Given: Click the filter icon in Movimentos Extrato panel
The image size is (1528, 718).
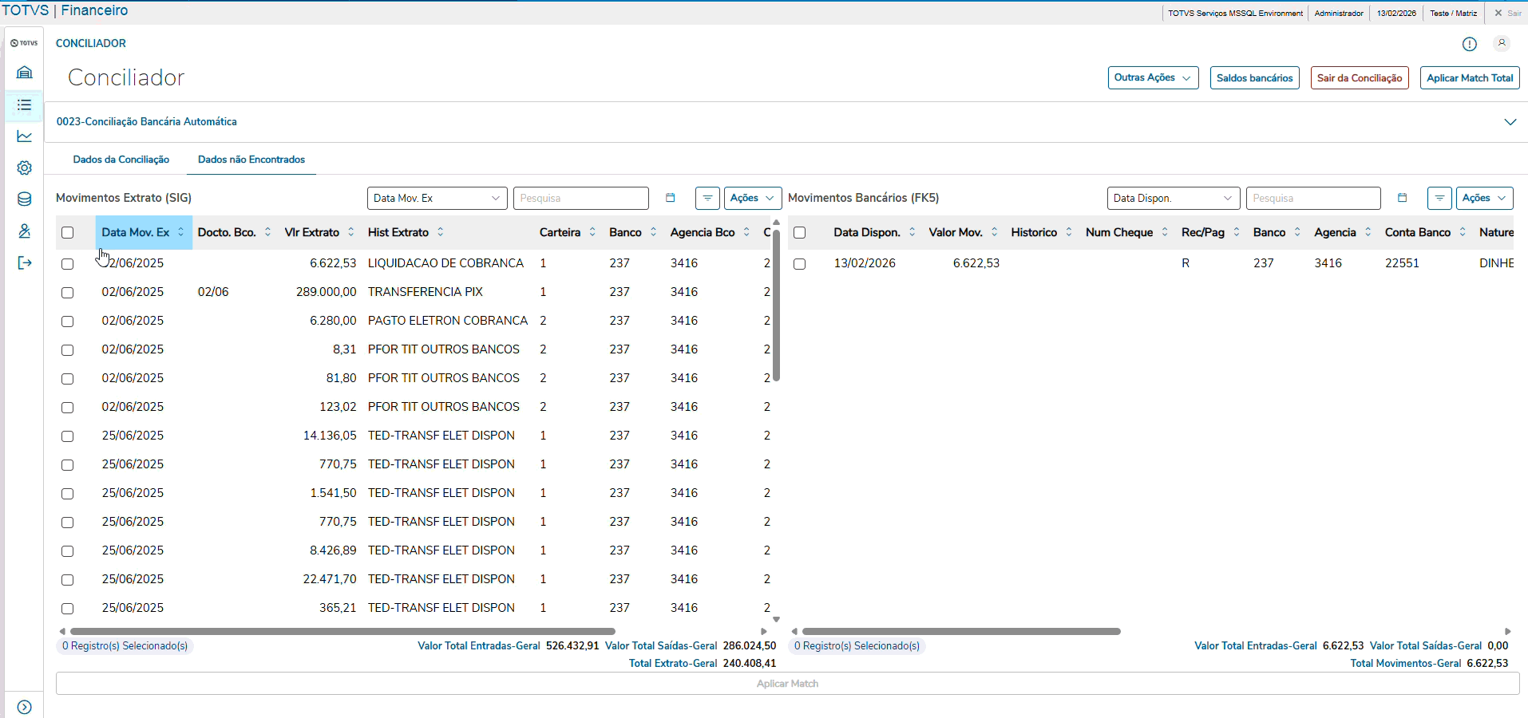Looking at the screenshot, I should pyautogui.click(x=707, y=198).
